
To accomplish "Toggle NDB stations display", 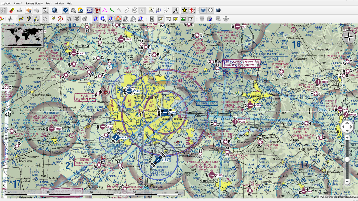I will (97, 10).
